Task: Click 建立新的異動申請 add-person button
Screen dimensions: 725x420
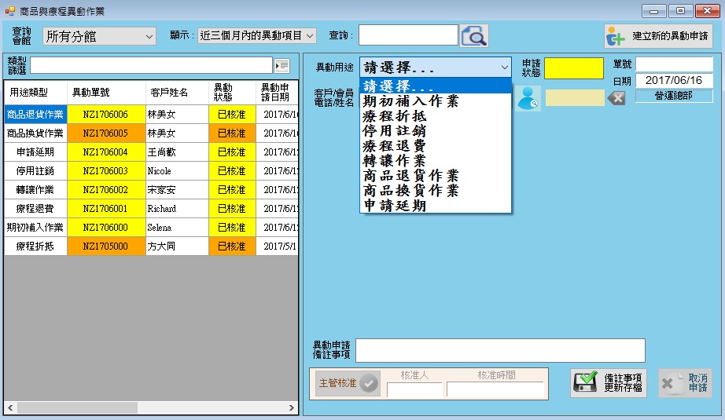Action: (x=658, y=36)
